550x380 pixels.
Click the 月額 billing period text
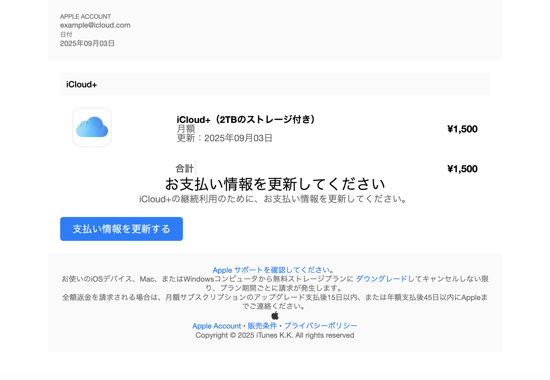tap(186, 129)
